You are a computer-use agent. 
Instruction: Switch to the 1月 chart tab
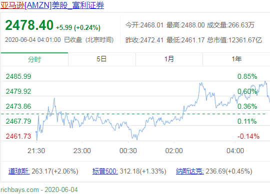169,59
